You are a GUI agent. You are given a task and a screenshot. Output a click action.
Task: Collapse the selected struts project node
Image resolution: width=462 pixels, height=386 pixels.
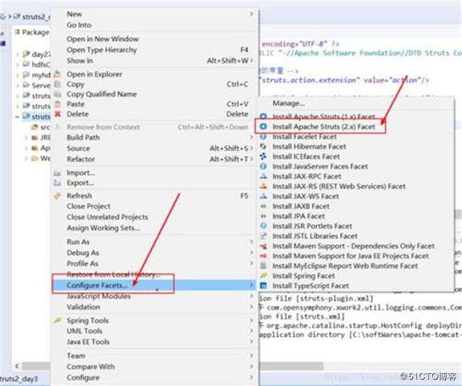(18, 117)
